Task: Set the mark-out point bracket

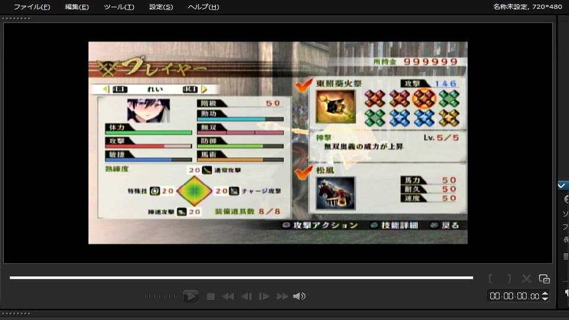Action: [x=509, y=279]
